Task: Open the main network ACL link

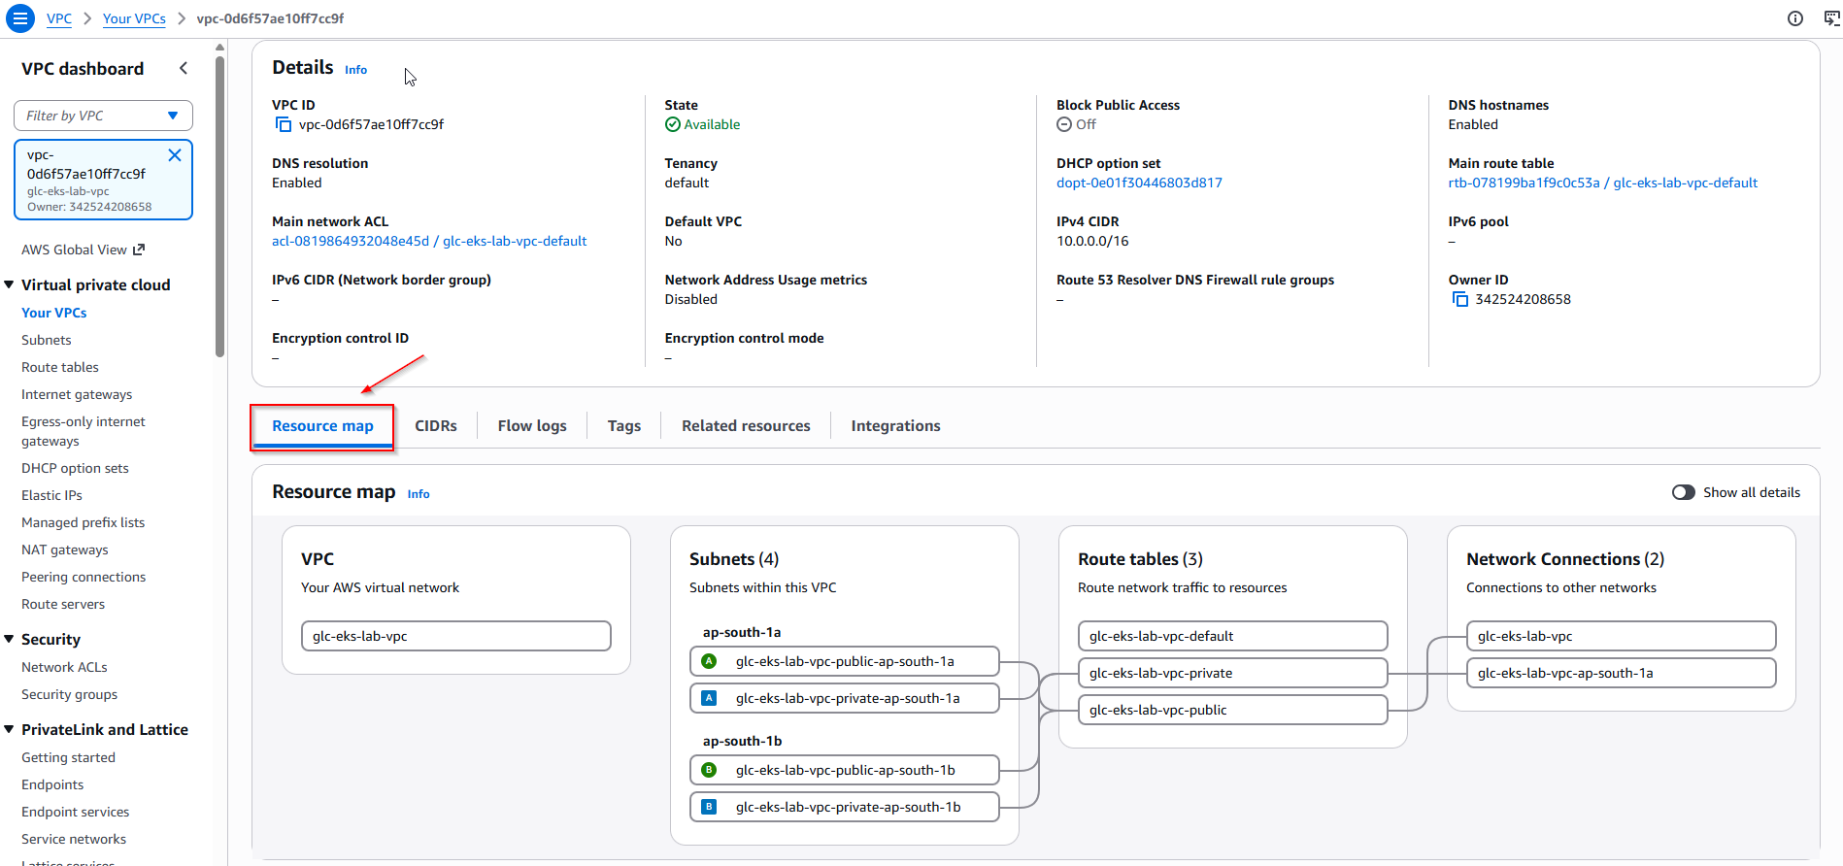Action: click(429, 241)
